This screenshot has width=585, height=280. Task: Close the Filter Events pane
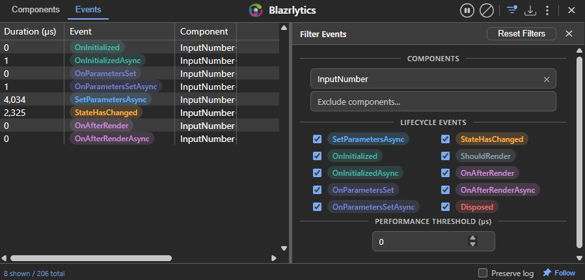(x=569, y=34)
